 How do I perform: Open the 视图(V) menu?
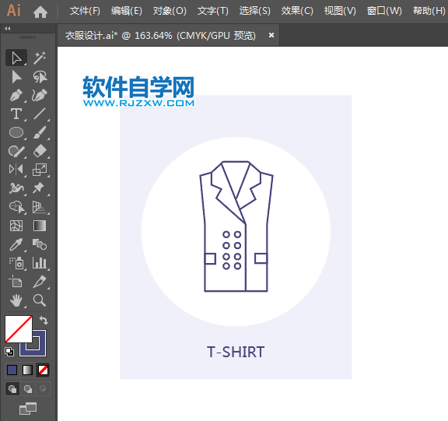(x=340, y=11)
